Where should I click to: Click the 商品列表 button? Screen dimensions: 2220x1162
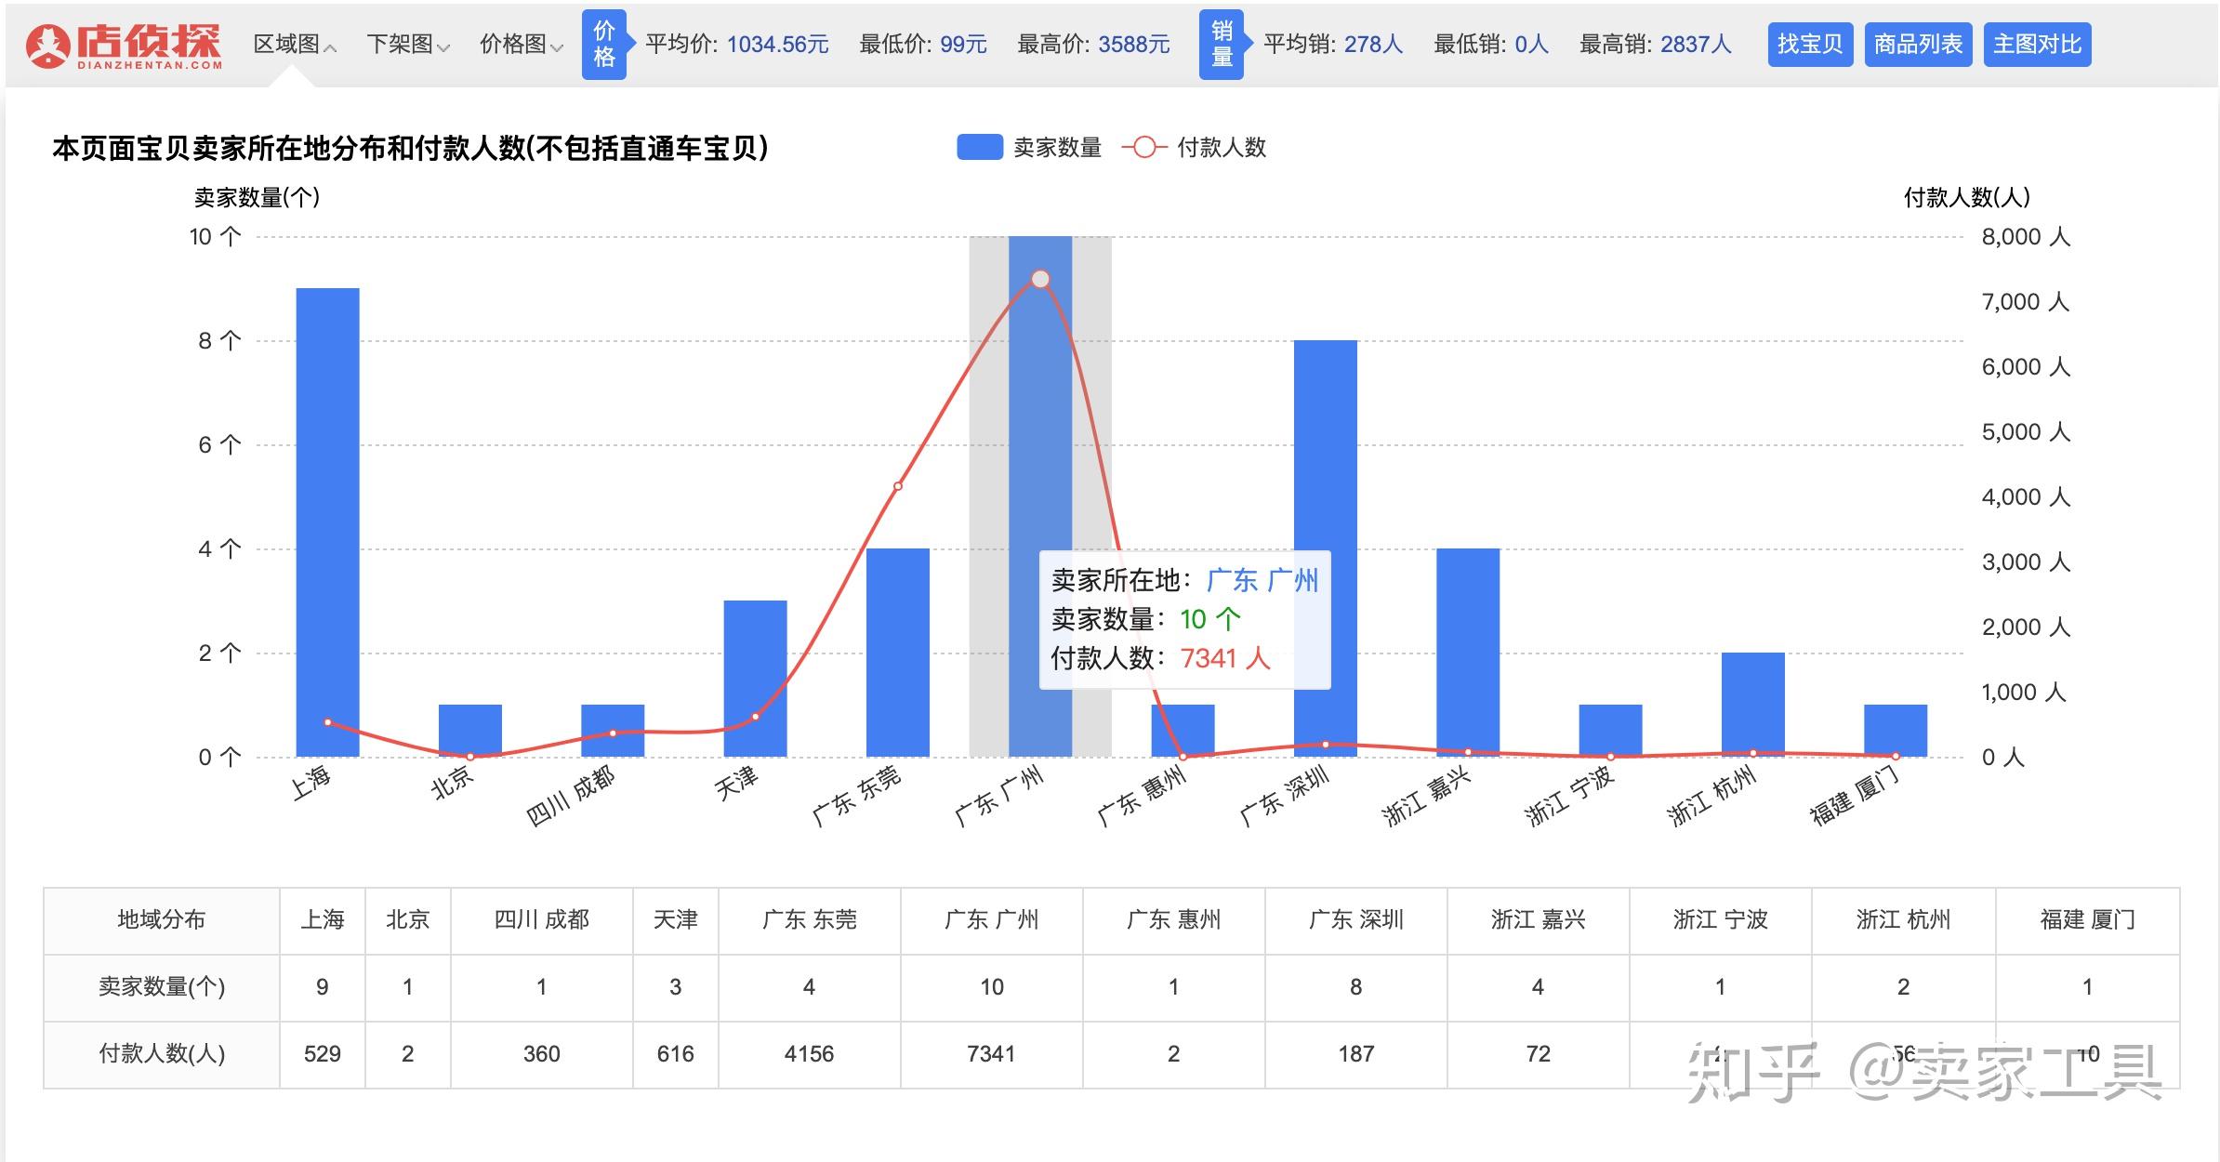pos(1918,45)
